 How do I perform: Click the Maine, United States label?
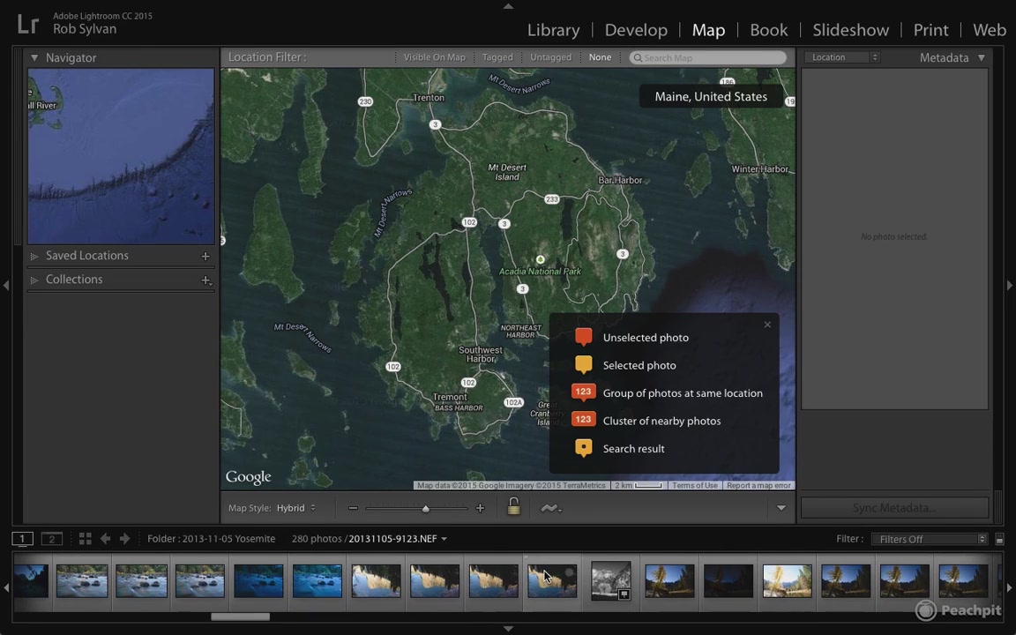[711, 96]
